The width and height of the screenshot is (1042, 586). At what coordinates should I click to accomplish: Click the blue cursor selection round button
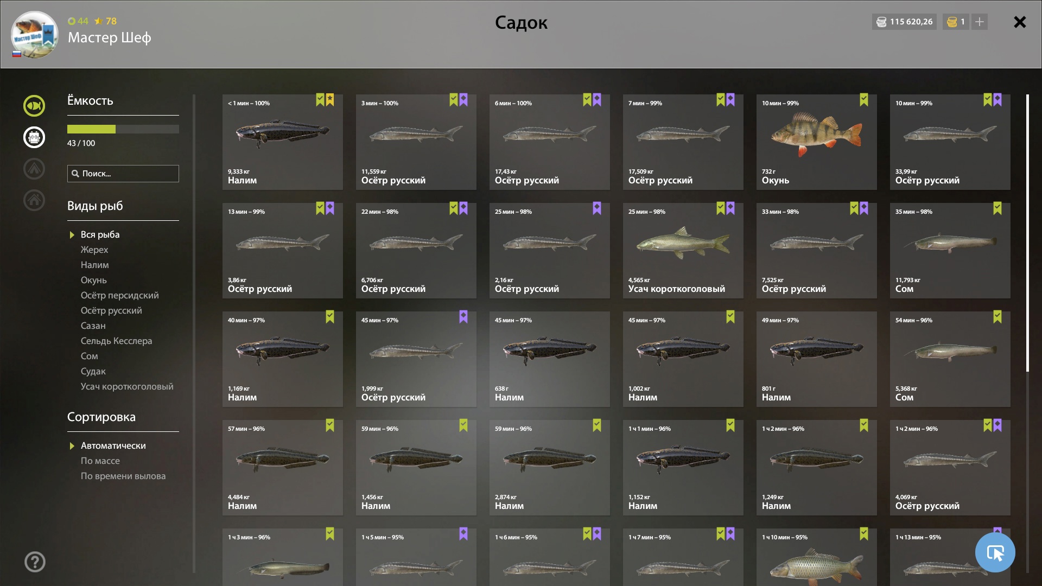coord(995,552)
